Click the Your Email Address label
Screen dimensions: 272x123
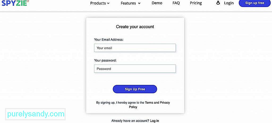pyautogui.click(x=109, y=39)
